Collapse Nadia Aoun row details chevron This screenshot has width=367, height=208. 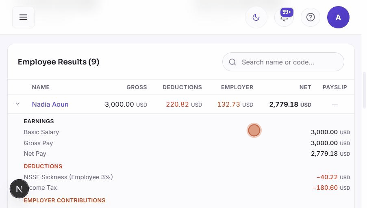click(x=17, y=104)
